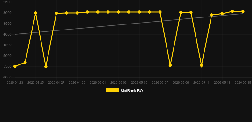Click the 2500 y-axis label
252x122 pixels.
point(7,2)
